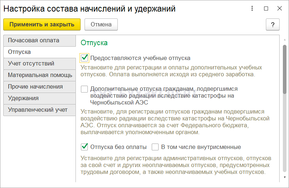This screenshot has height=188, width=289.
Task: Enable Chernobyl additional leave checkbox
Action: 85,89
